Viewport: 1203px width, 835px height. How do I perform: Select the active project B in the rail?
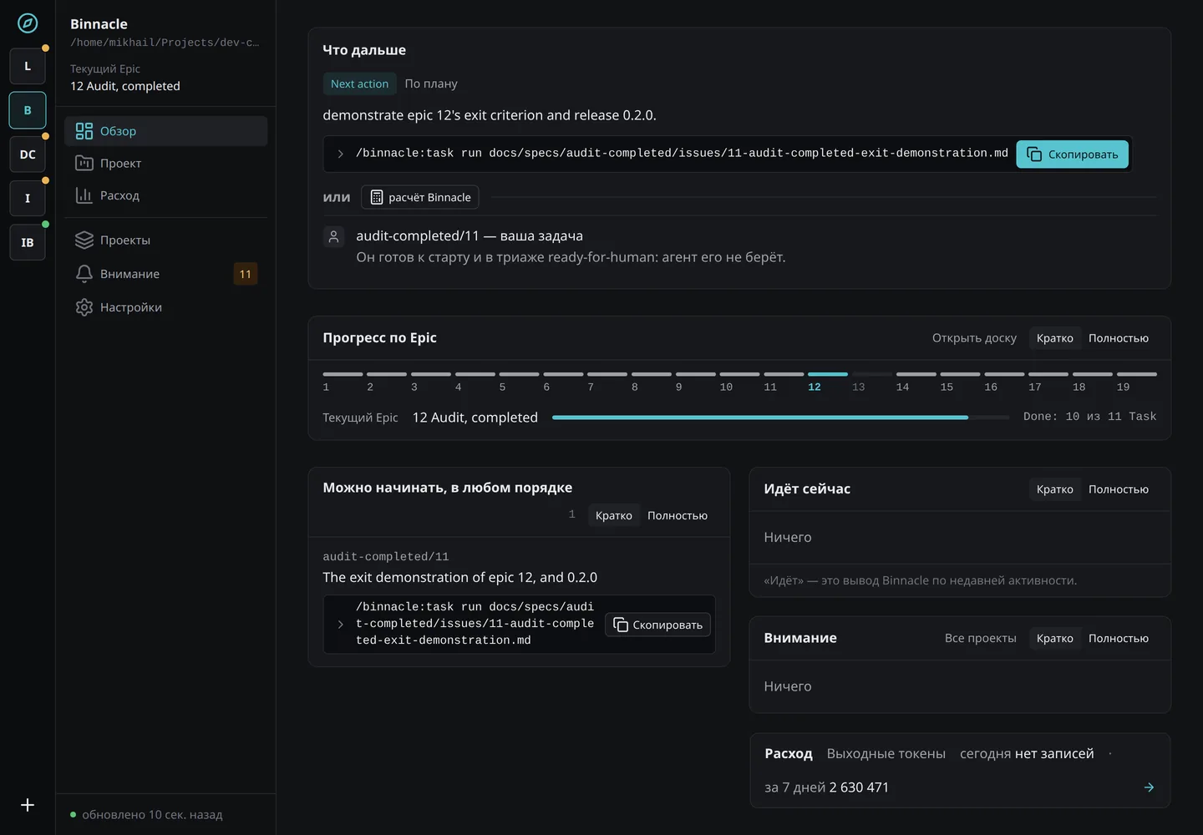[28, 110]
